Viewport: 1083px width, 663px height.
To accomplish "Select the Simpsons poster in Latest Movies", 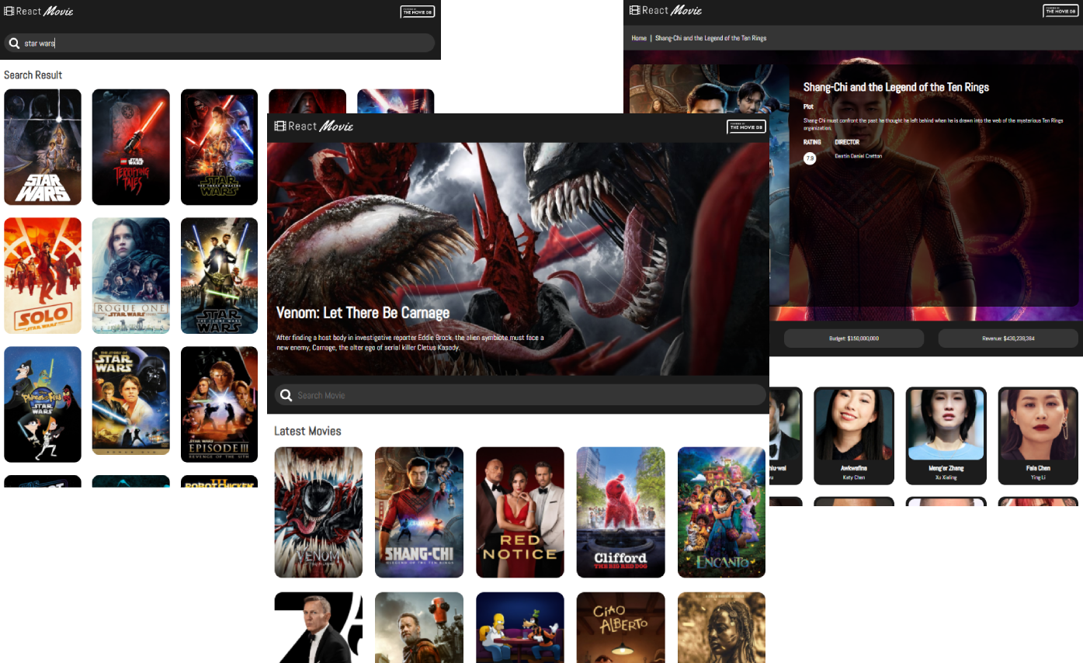I will coord(520,627).
